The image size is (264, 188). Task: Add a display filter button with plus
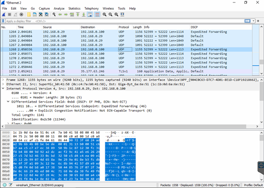click(x=258, y=21)
